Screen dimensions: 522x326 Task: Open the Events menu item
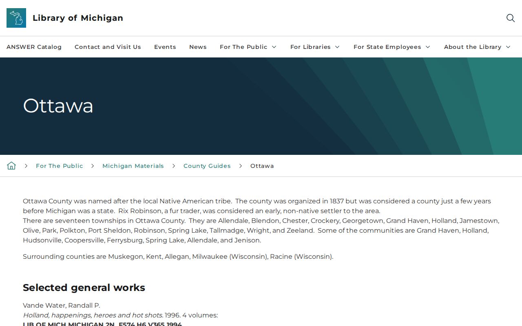[165, 47]
